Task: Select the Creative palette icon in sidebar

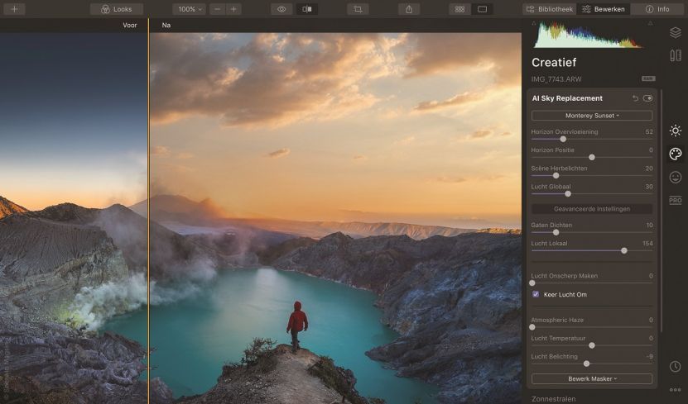Action: (x=676, y=154)
